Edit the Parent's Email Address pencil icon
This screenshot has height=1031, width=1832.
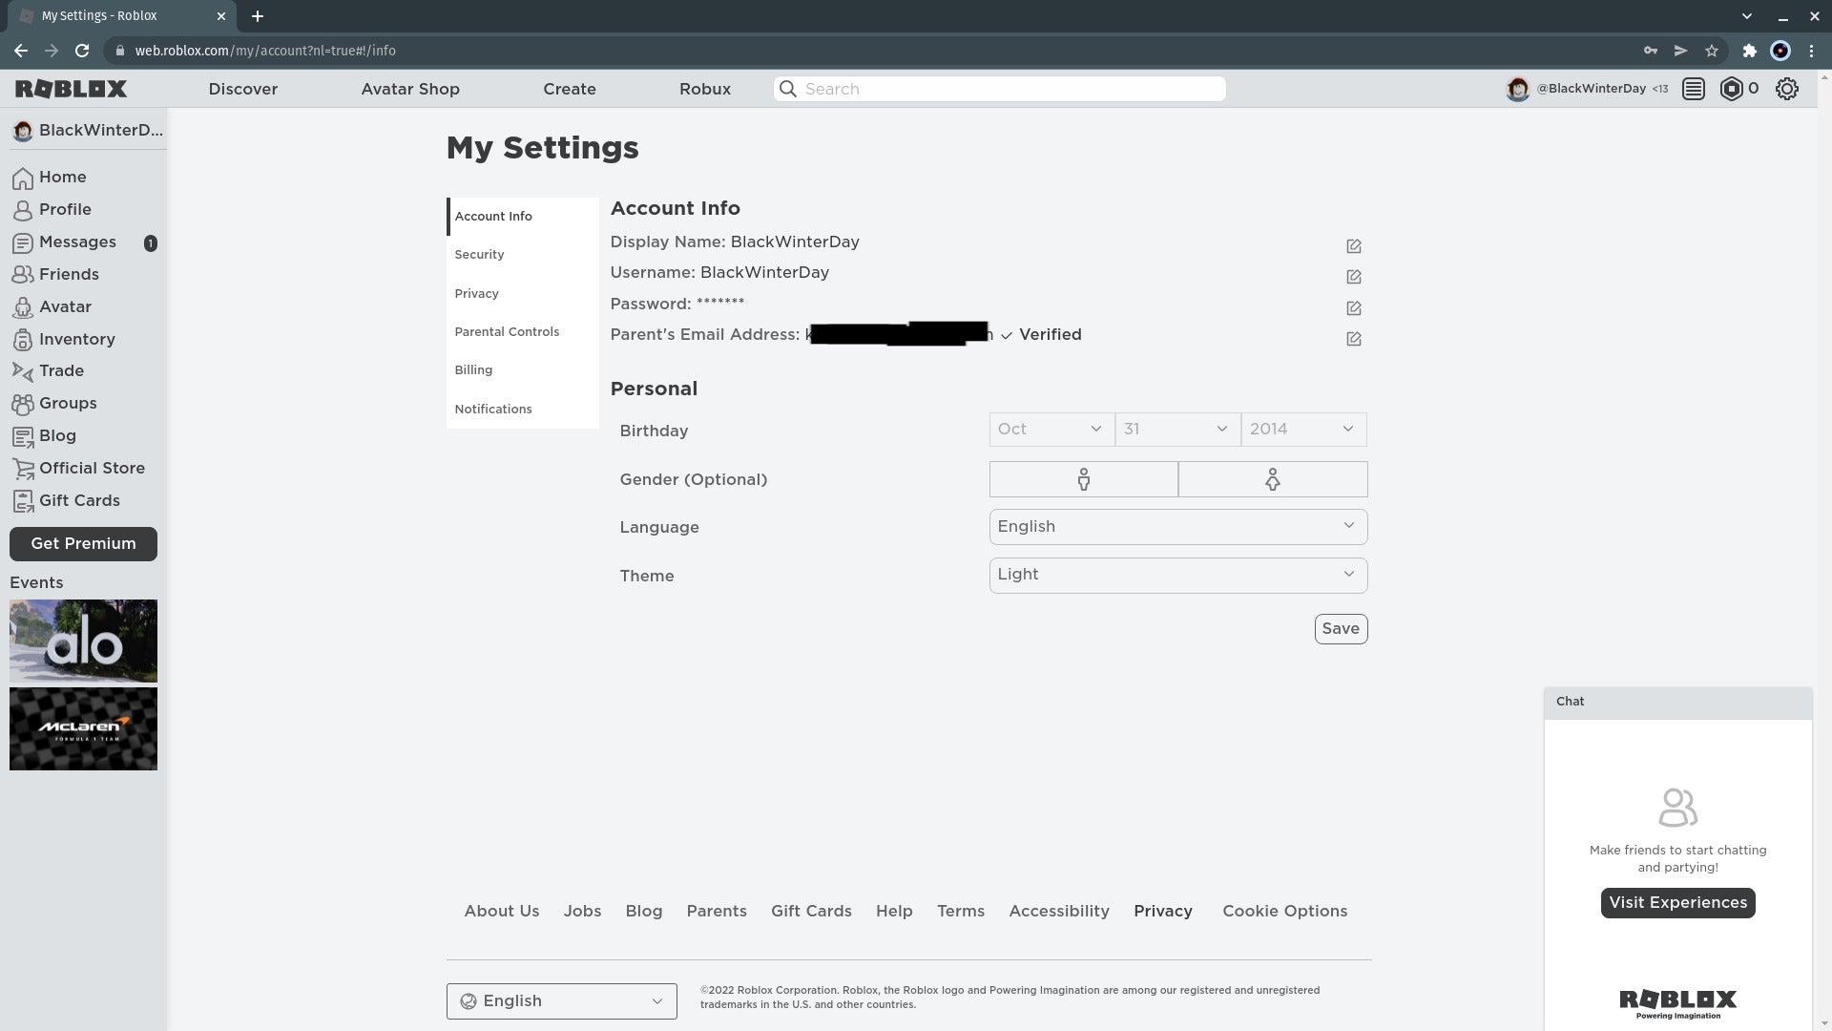(x=1353, y=339)
